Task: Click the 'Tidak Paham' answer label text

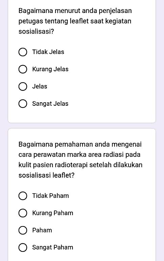Action: coord(50,196)
